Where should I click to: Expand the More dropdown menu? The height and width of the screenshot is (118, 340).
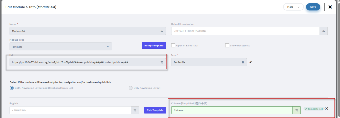[293, 7]
